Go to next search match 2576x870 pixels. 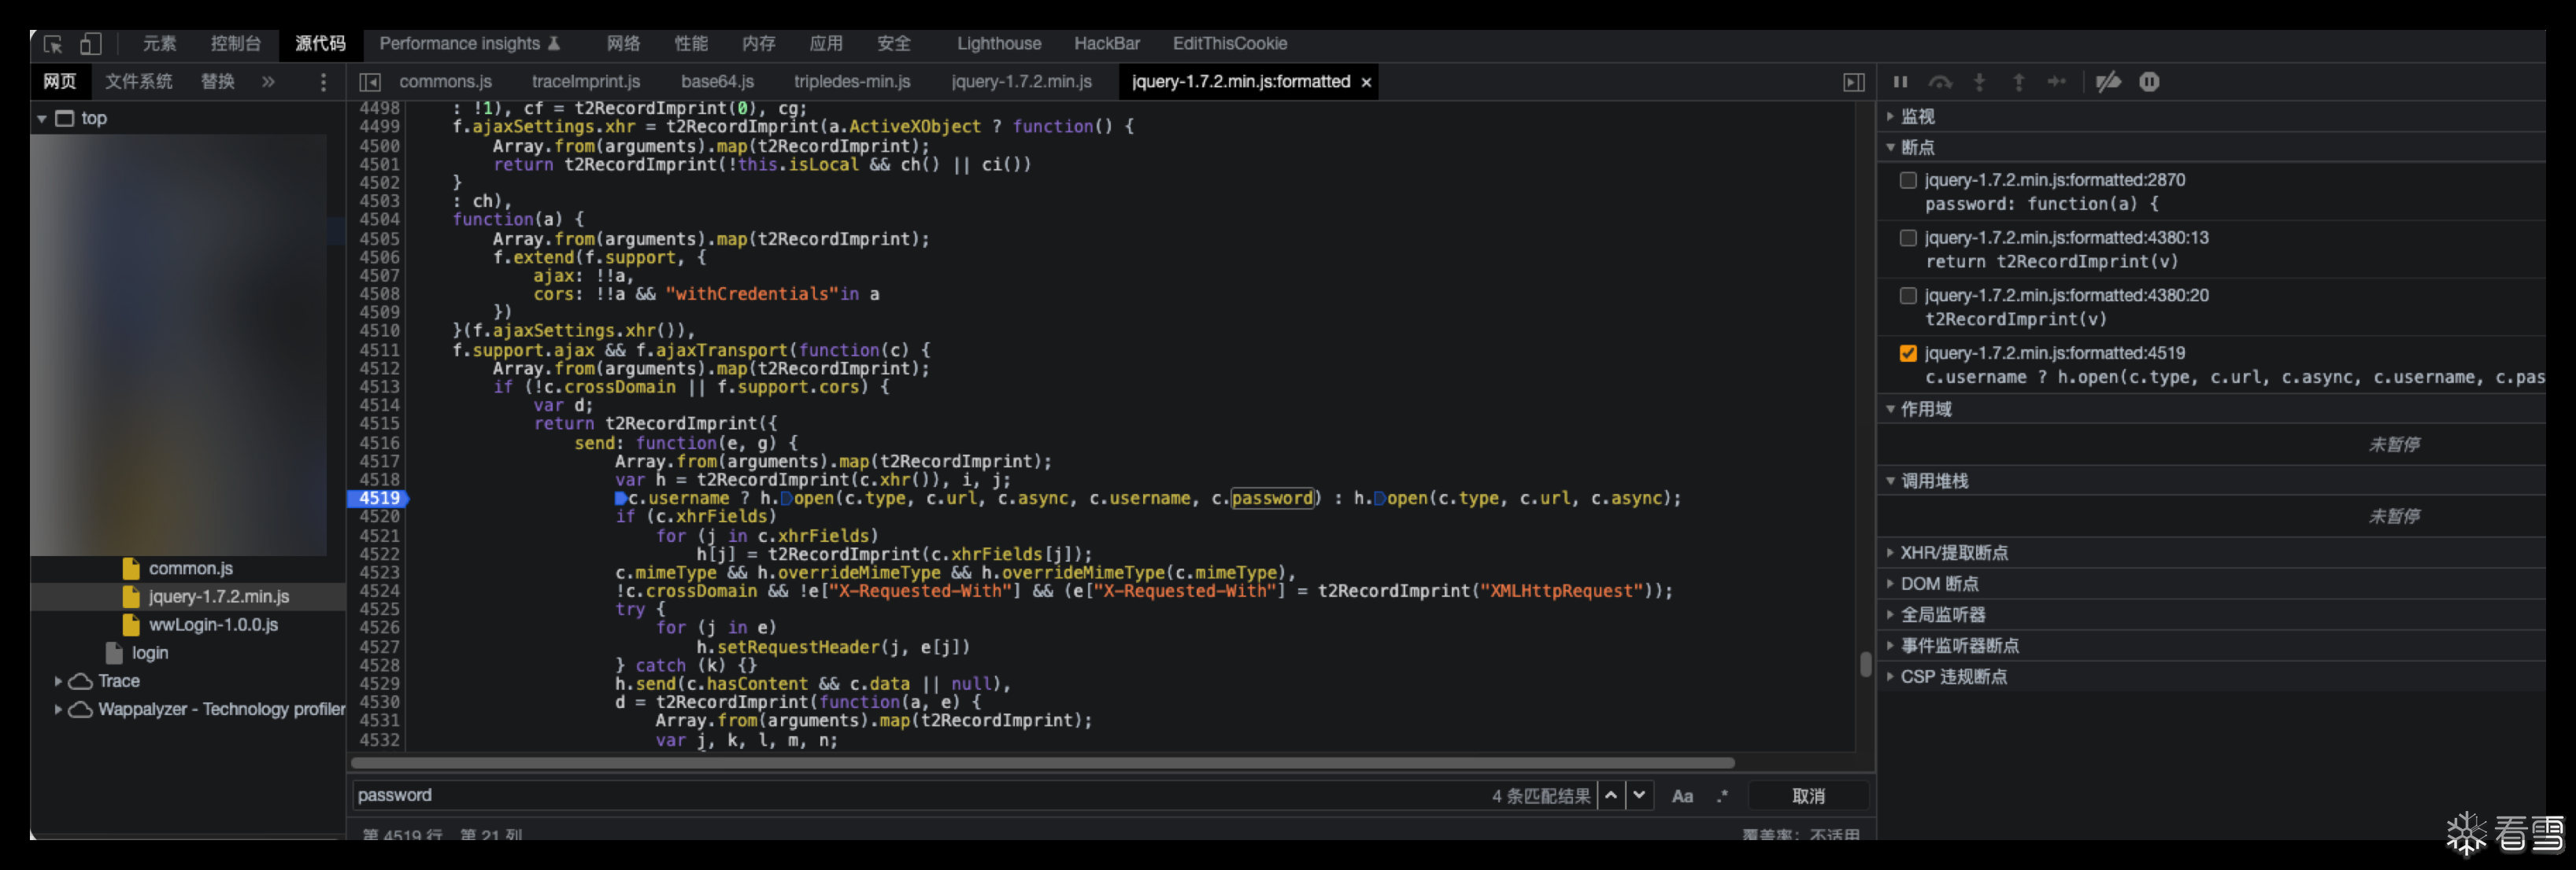1639,795
